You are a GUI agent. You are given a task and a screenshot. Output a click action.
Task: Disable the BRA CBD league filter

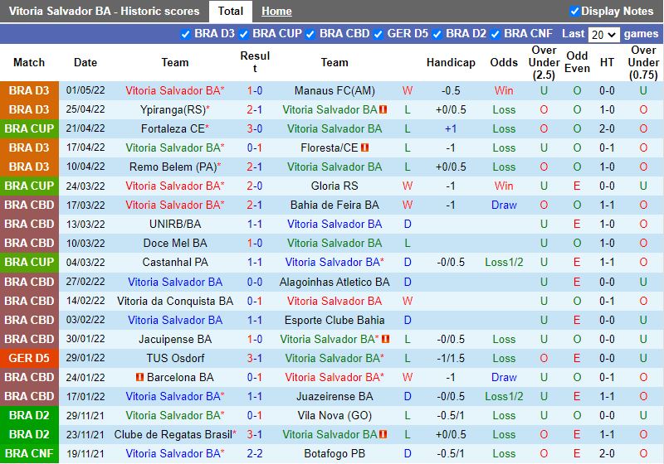pos(310,34)
